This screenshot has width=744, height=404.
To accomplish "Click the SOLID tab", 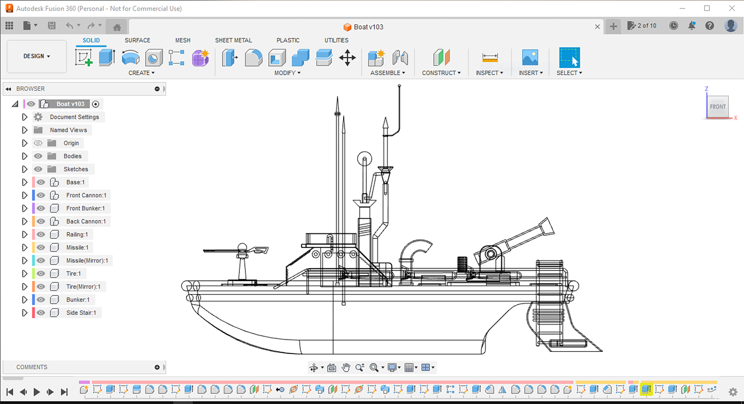I will click(x=91, y=40).
